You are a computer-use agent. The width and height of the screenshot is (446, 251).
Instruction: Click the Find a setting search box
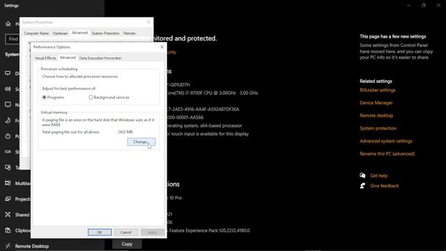click(13, 39)
